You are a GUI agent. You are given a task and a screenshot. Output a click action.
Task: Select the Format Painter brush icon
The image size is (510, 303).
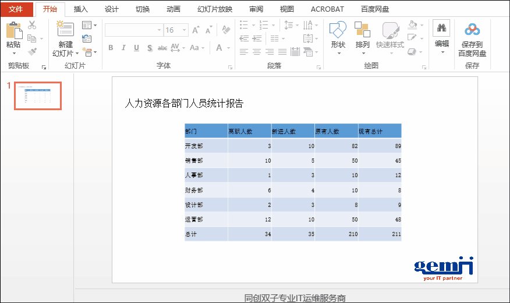click(32, 52)
